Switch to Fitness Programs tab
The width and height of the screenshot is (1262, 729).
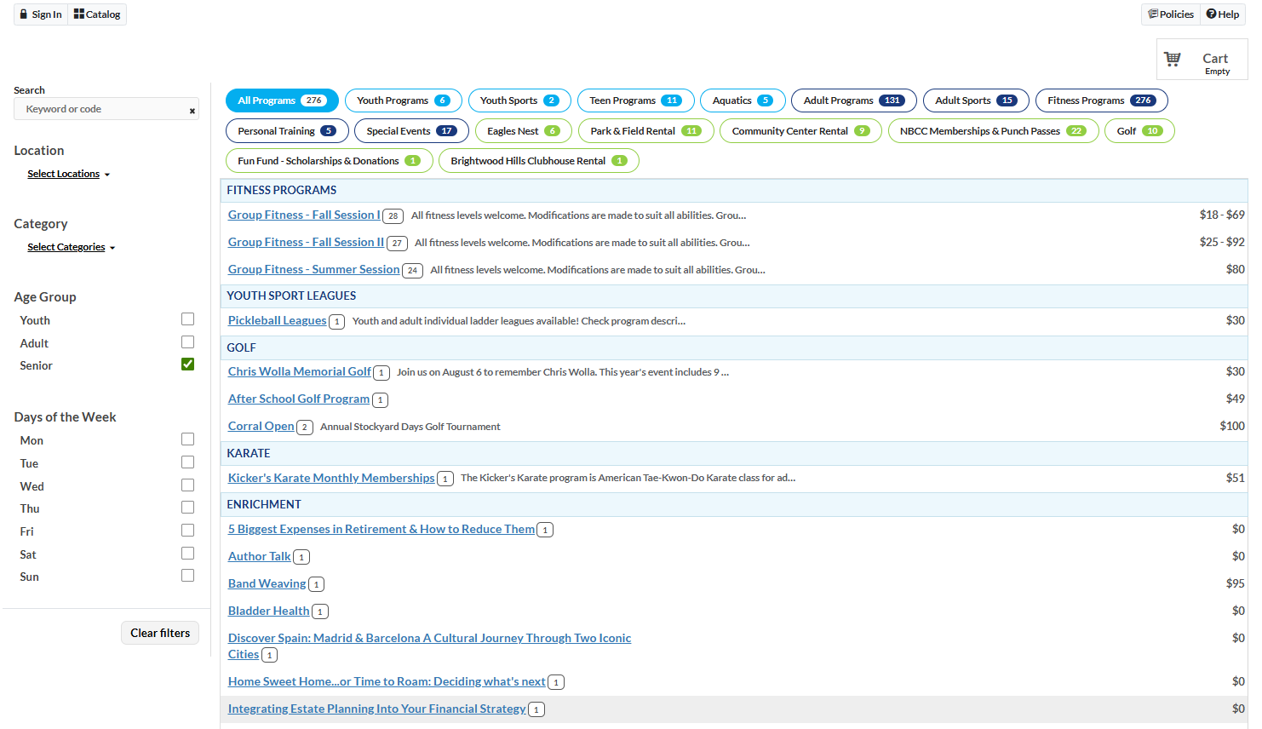pyautogui.click(x=1102, y=100)
